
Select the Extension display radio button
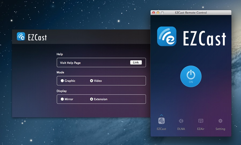click(92, 99)
